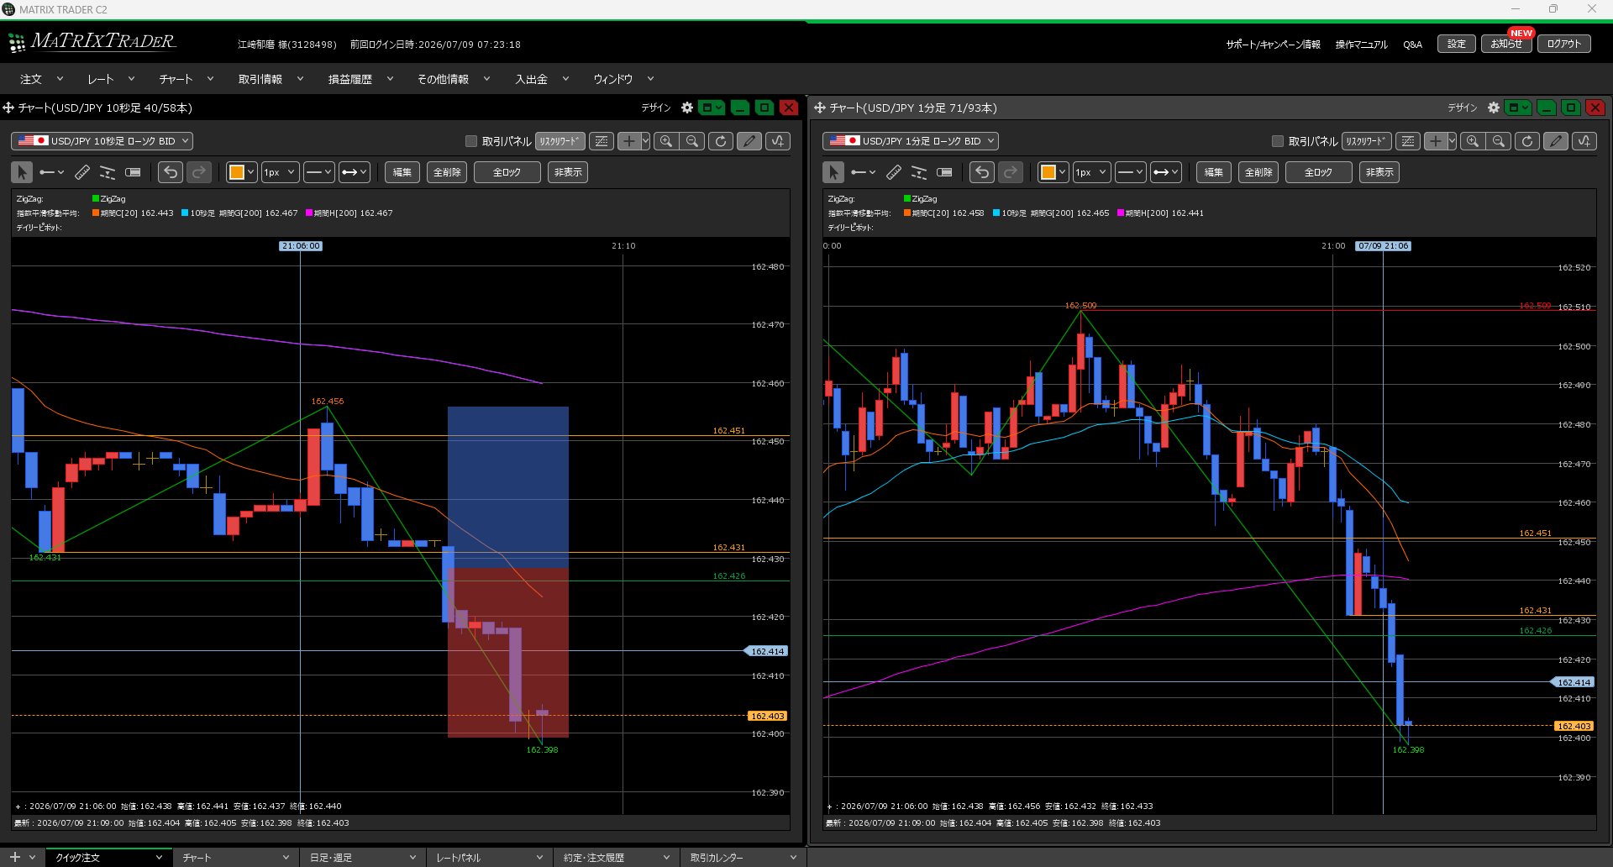Enable 取引パネル checkbox in 1分足 chart
The height and width of the screenshot is (867, 1613).
click(x=1278, y=141)
